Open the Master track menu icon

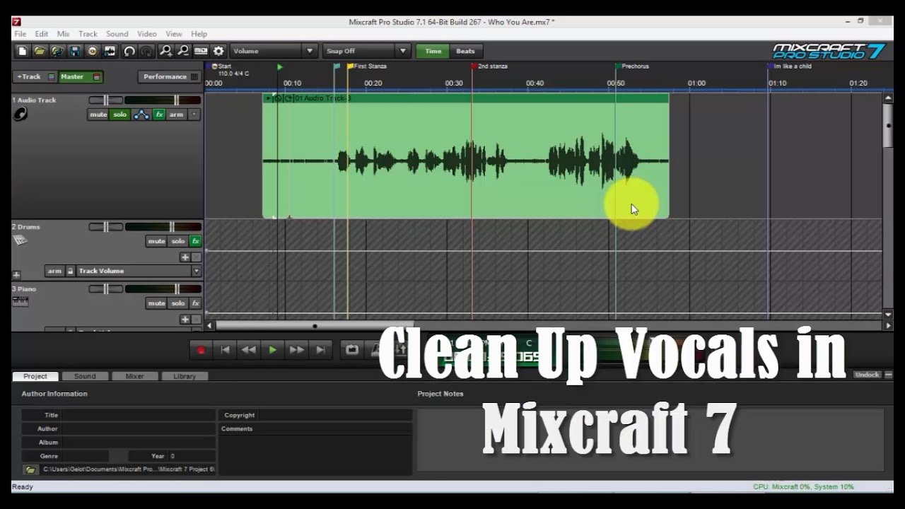(96, 77)
